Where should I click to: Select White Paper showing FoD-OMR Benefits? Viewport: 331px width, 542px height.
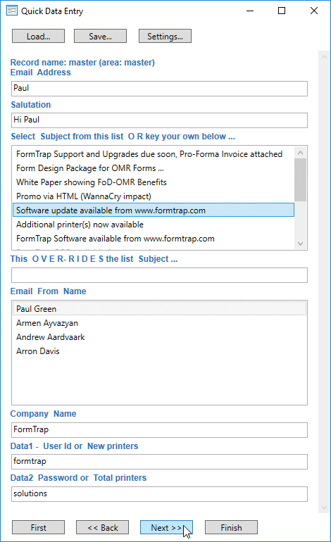pos(154,182)
